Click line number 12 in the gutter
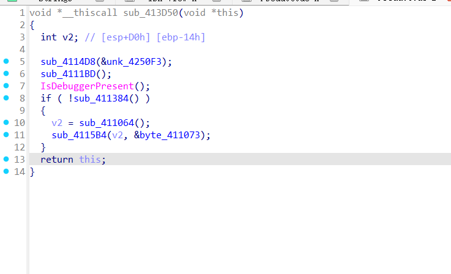451x274 pixels. tap(20, 147)
